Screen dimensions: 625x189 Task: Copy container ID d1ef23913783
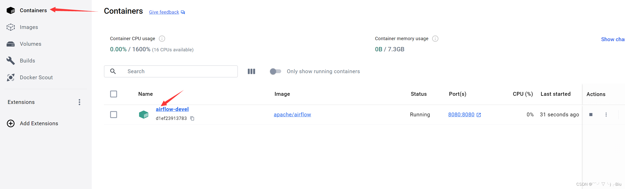192,118
